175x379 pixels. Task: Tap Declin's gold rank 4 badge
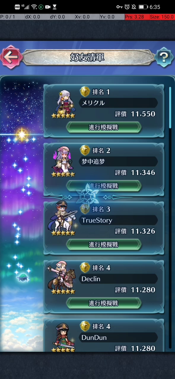pyautogui.click(x=85, y=268)
